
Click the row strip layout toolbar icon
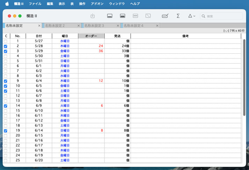(136, 16)
